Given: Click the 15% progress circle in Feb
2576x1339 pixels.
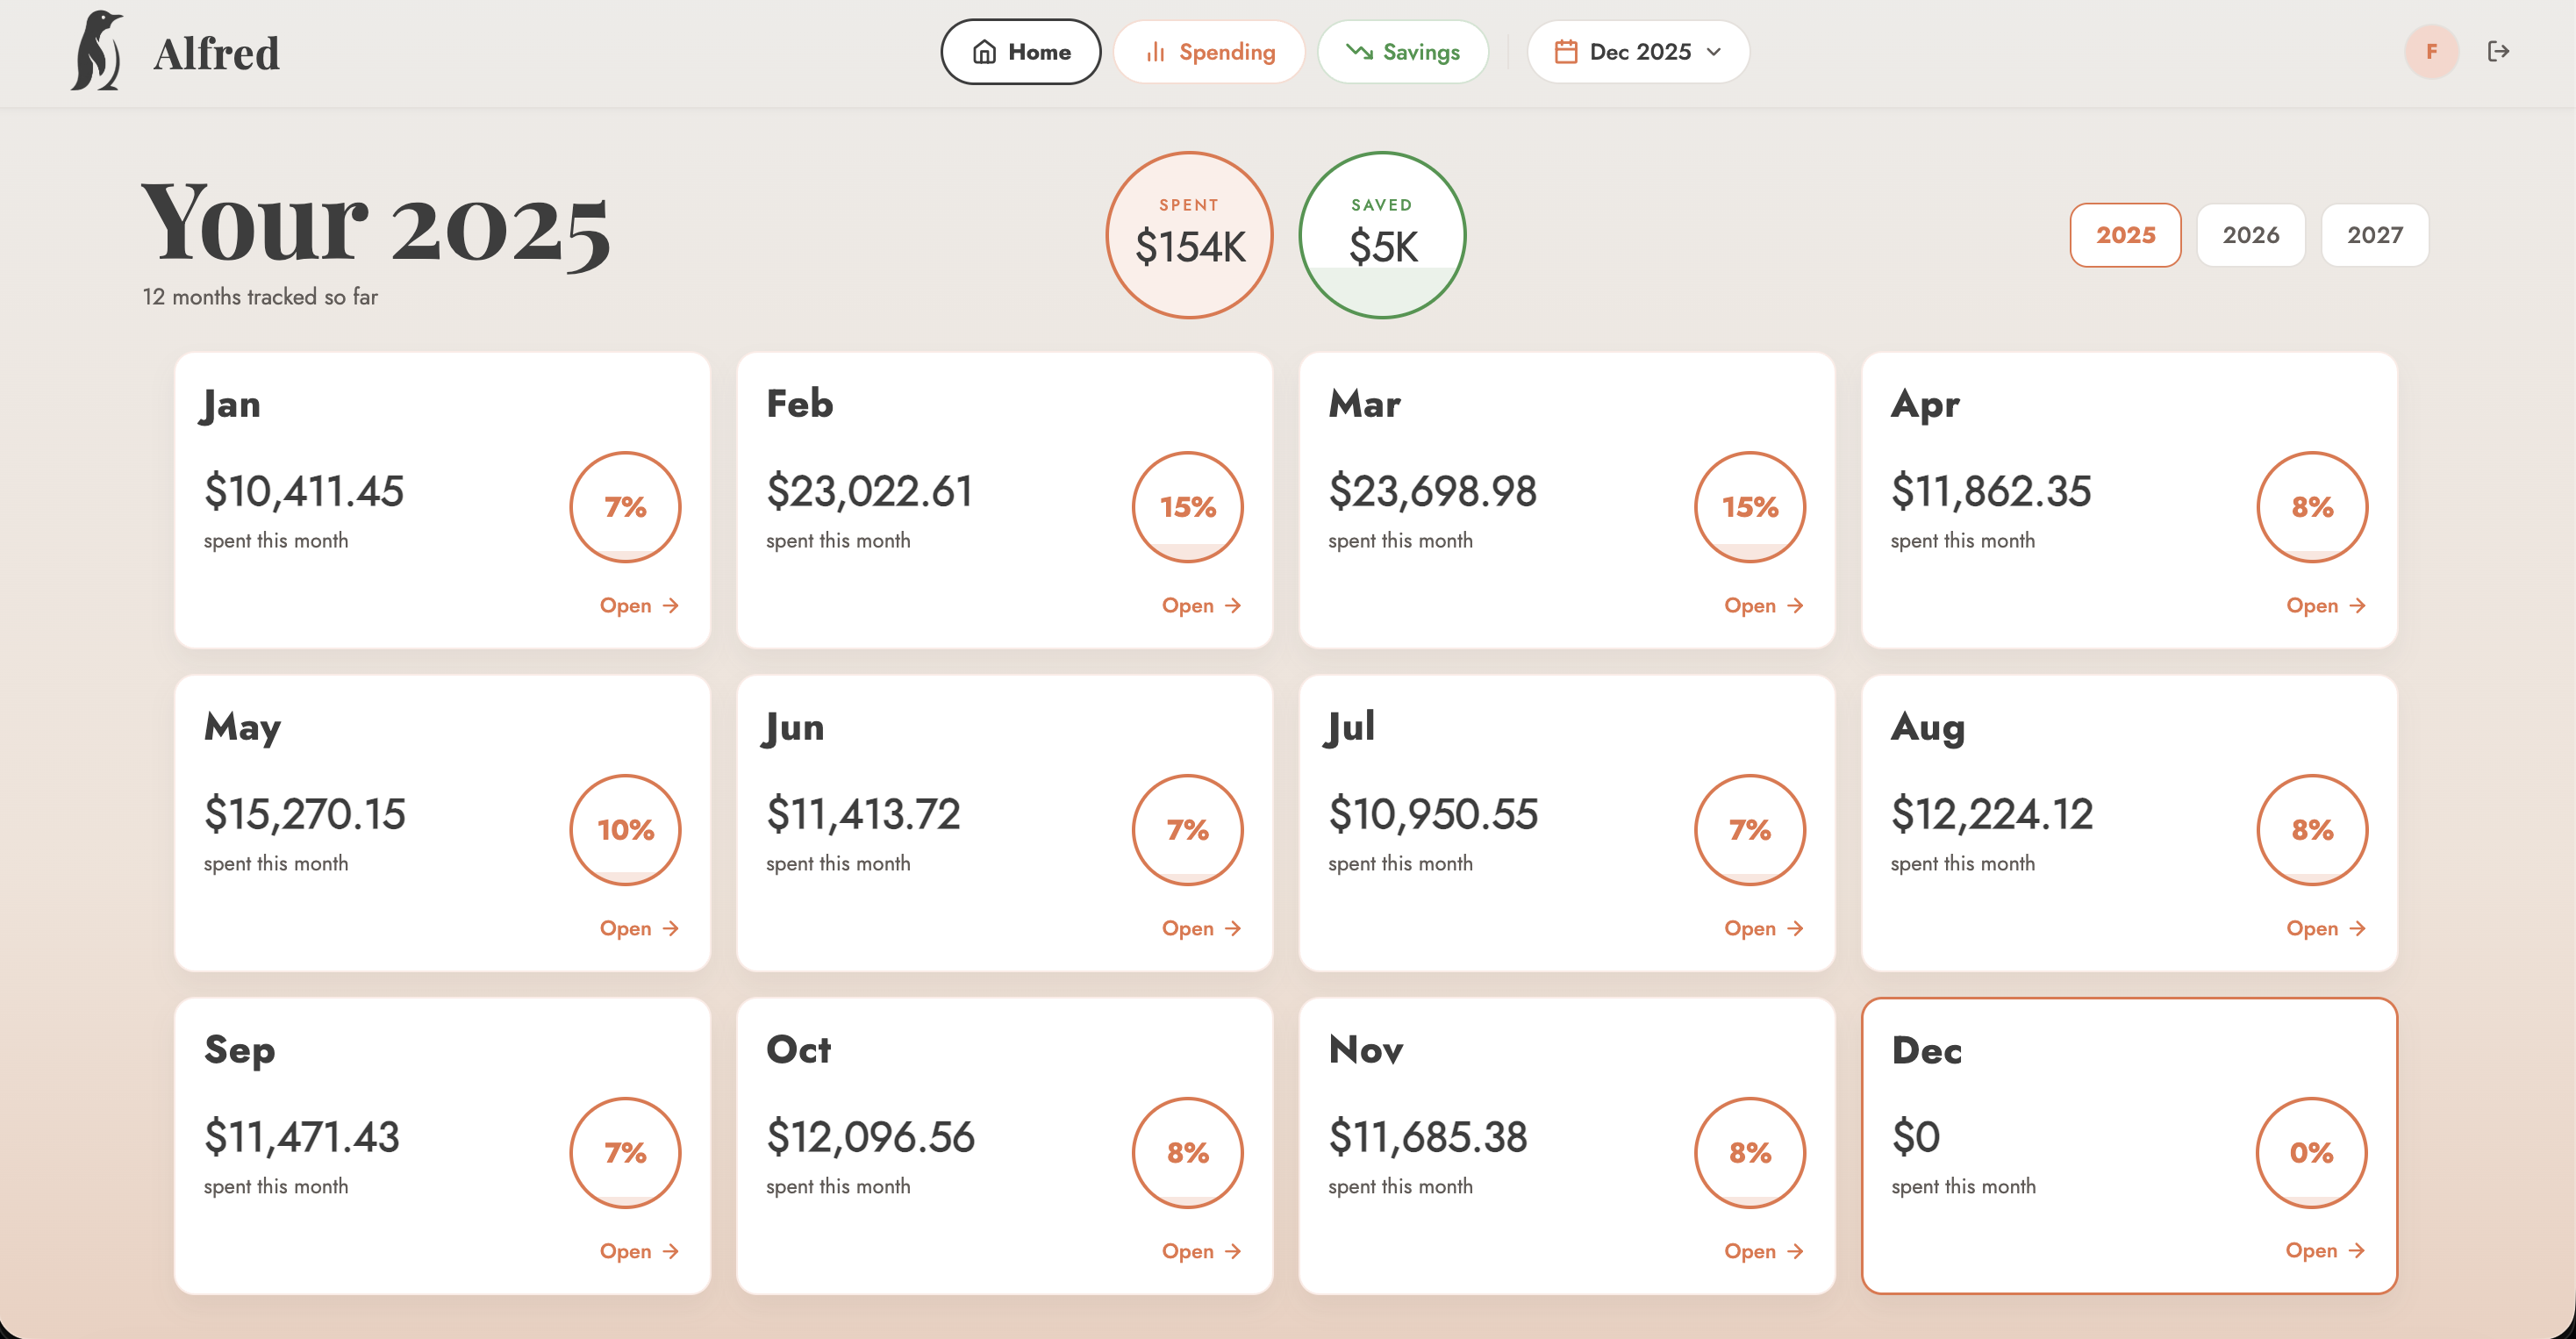Looking at the screenshot, I should pos(1187,507).
